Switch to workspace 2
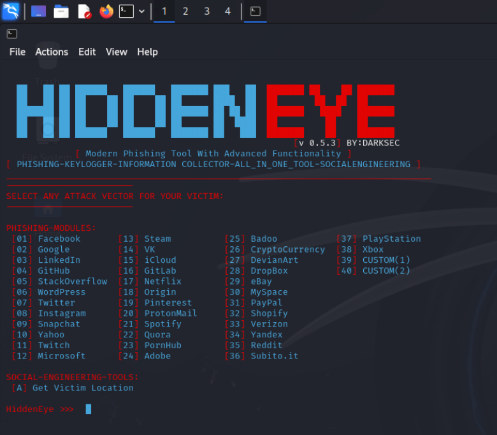Viewport: 497px width, 435px height. 185,11
